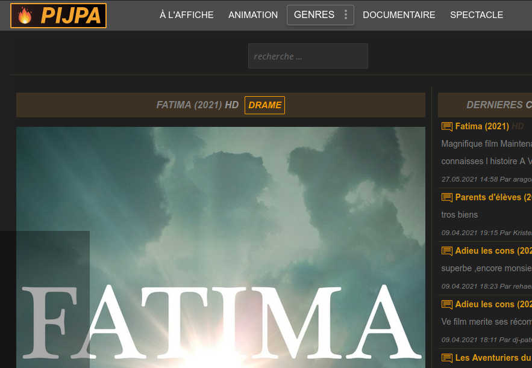The image size is (532, 368).
Task: Click the 'Ve film merite ses récom' comment
Action: pyautogui.click(x=487, y=322)
